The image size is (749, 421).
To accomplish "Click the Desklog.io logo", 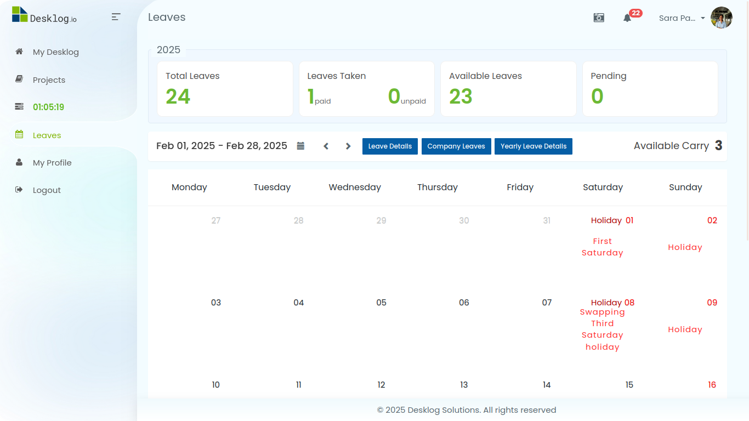I will (x=44, y=15).
